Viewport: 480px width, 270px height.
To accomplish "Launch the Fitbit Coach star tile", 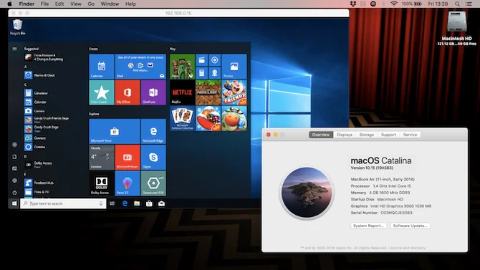I will click(101, 92).
